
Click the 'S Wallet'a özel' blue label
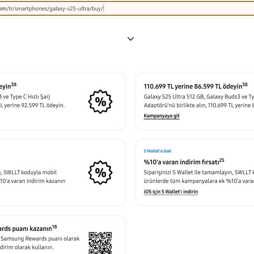tap(157, 151)
